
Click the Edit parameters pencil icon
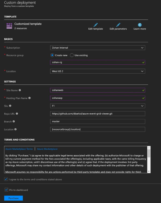[x=118, y=25]
